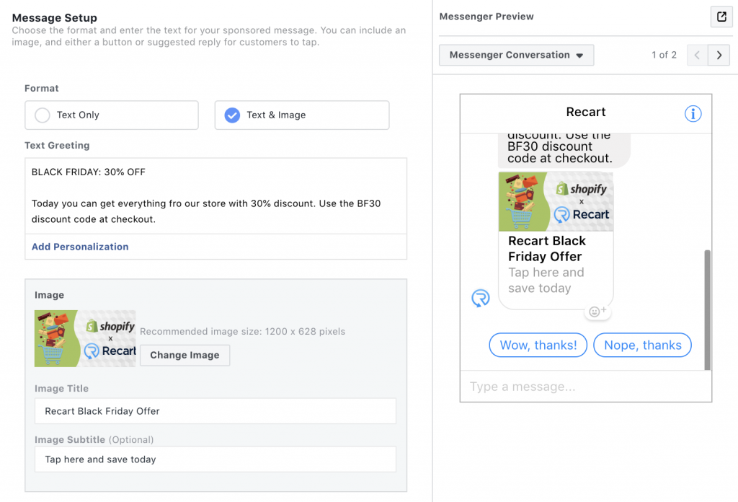This screenshot has height=502, width=738.
Task: Go to the previous preview page arrow
Action: [697, 55]
